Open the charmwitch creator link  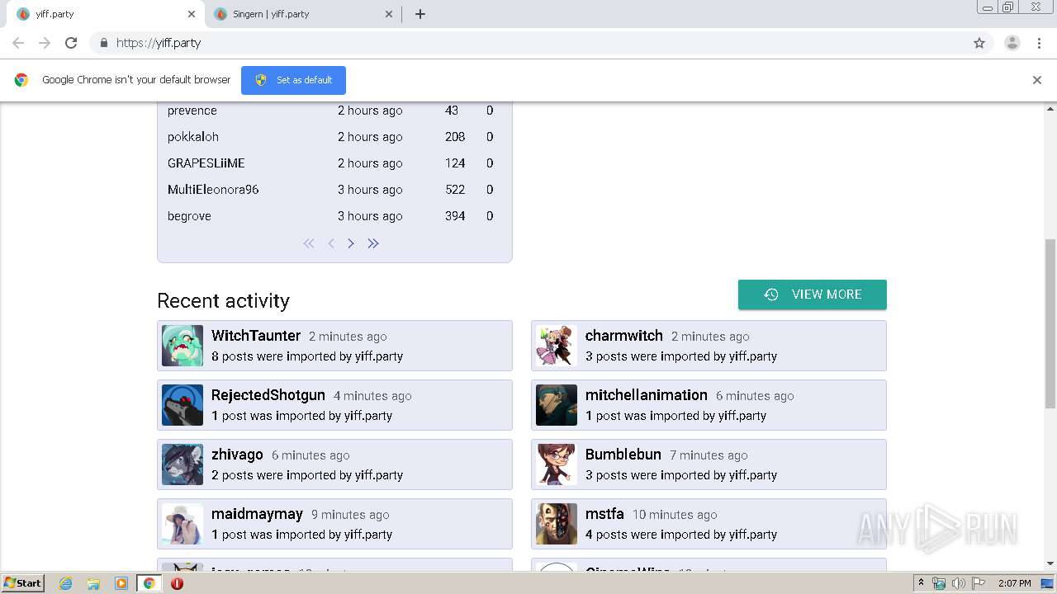pos(624,336)
